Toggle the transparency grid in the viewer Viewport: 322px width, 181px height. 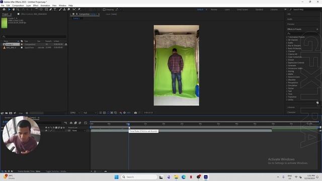[104, 113]
